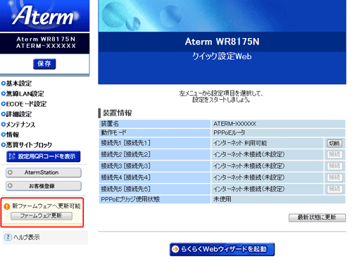Click 接続 button for 接続先2
The height and width of the screenshot is (264, 352).
pyautogui.click(x=334, y=154)
